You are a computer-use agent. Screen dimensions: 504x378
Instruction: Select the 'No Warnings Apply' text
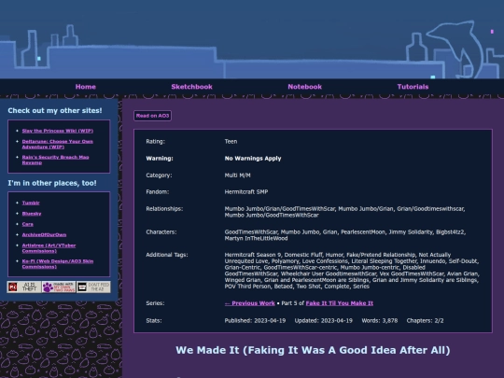253,159
